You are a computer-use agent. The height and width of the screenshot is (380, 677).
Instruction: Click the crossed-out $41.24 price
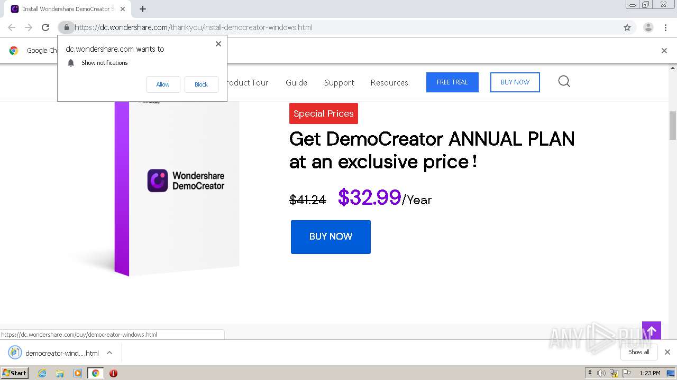click(x=308, y=200)
